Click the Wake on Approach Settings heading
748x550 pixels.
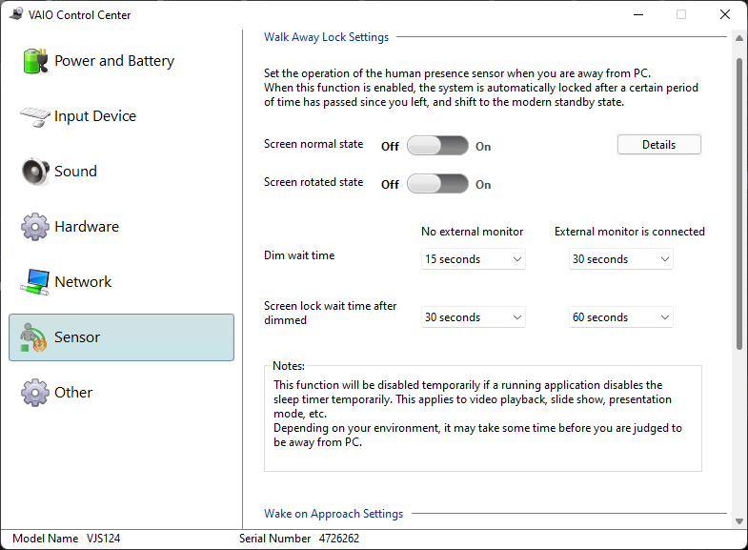(x=334, y=514)
